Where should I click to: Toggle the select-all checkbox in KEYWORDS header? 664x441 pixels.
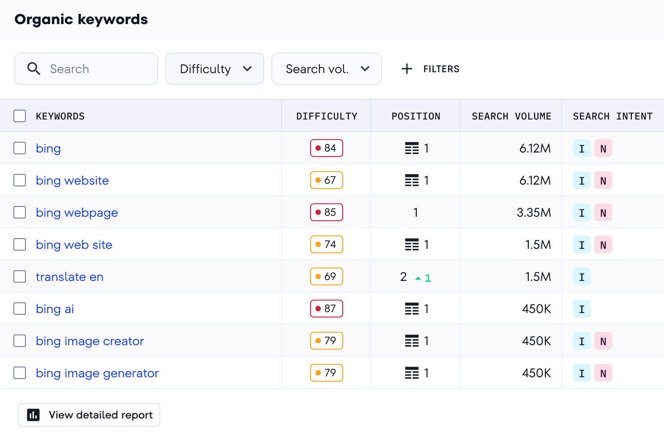[x=20, y=116]
